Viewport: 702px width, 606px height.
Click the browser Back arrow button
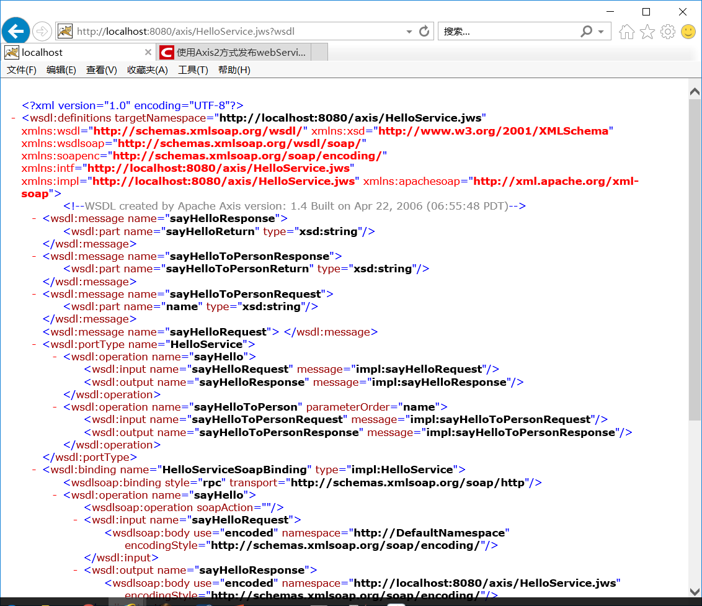16,32
